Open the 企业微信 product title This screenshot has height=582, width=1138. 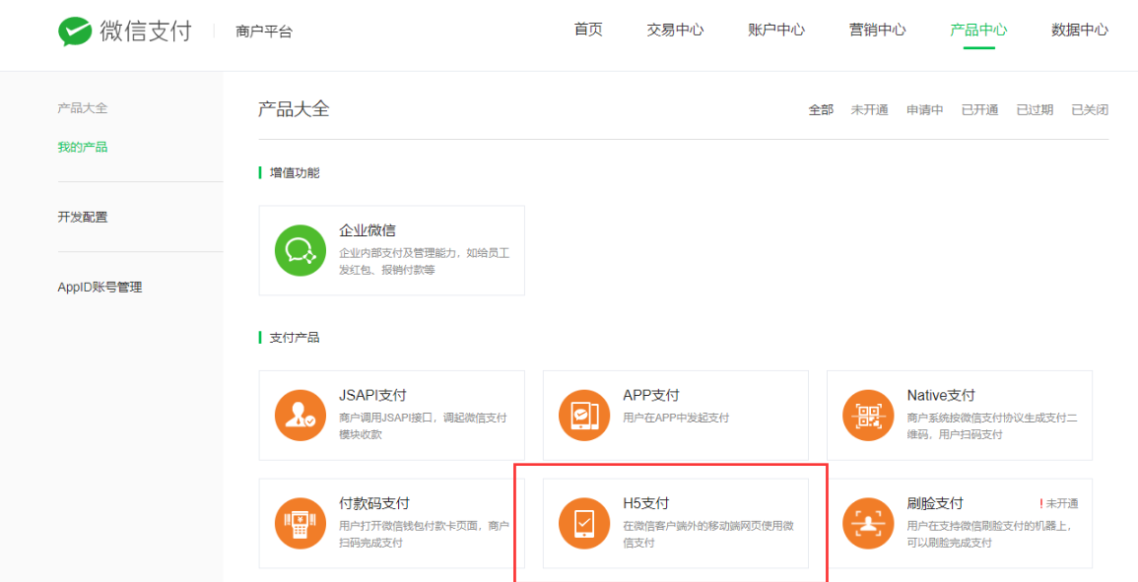click(368, 231)
